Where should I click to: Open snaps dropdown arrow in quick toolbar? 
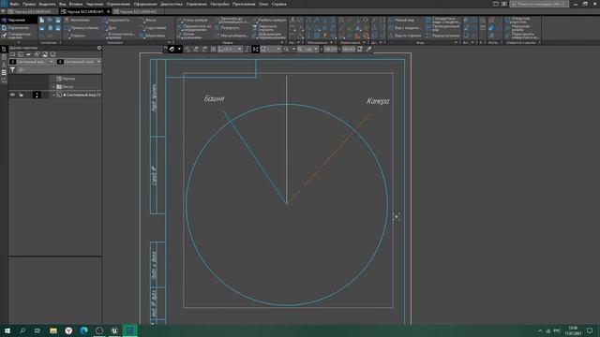coord(179,49)
